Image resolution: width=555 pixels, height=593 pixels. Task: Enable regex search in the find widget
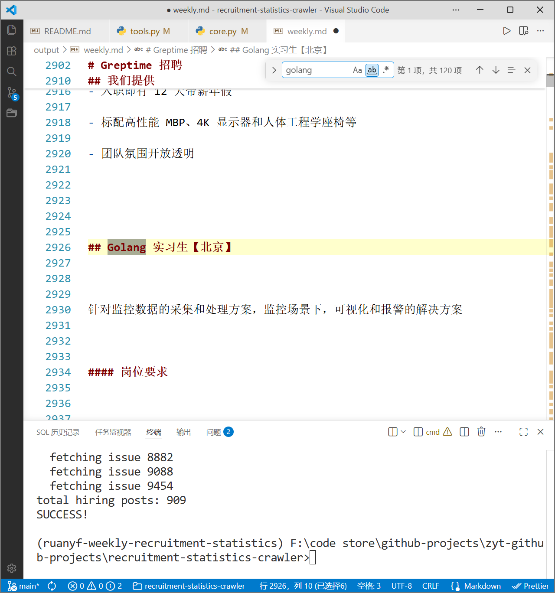click(386, 70)
